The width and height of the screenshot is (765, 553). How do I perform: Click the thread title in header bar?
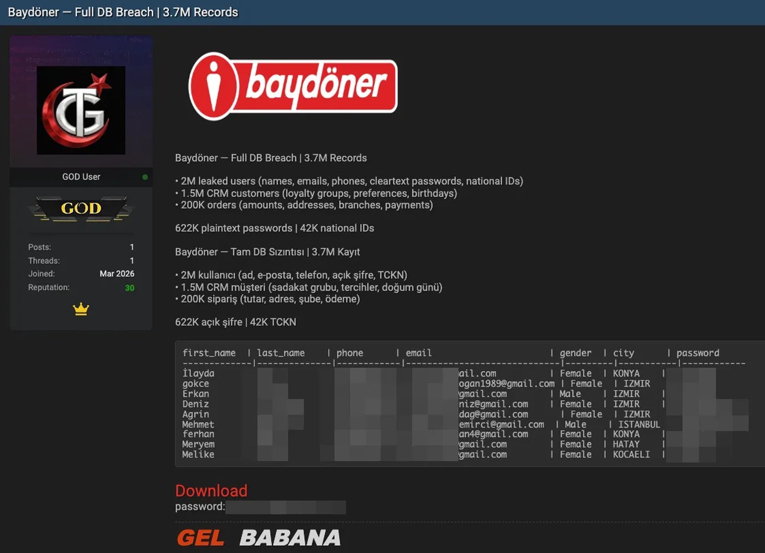coord(123,12)
